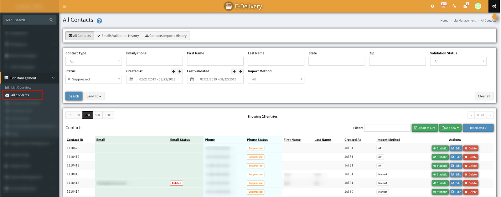Click Created At next range arrow
Viewport: 501px width, 197px height.
point(180,71)
